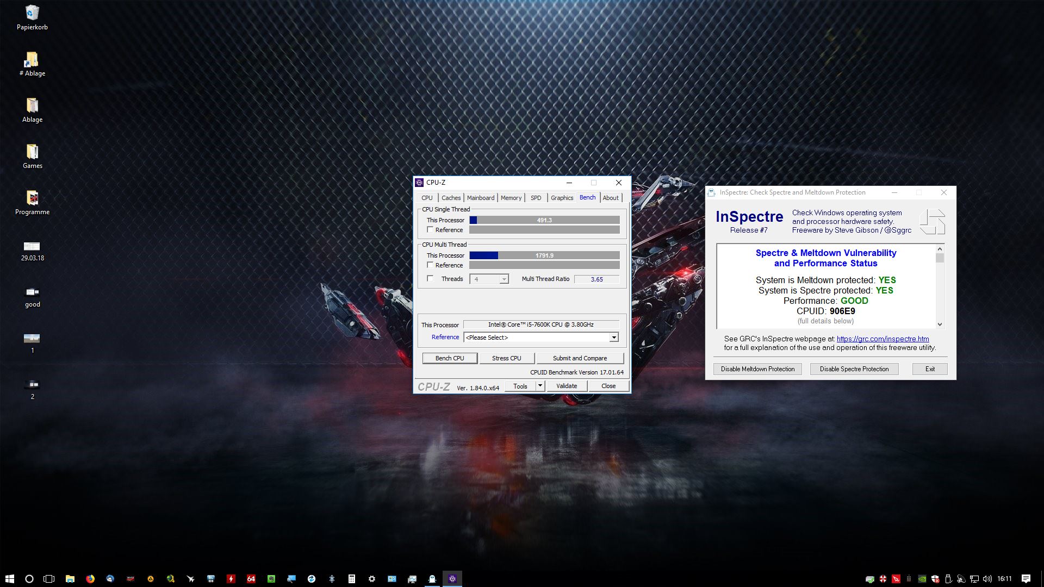Image resolution: width=1044 pixels, height=587 pixels.
Task: Open the calculator taskbar icon
Action: 352,579
